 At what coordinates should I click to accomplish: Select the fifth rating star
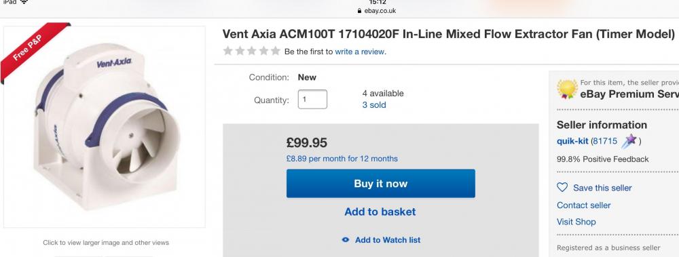pyautogui.click(x=276, y=52)
